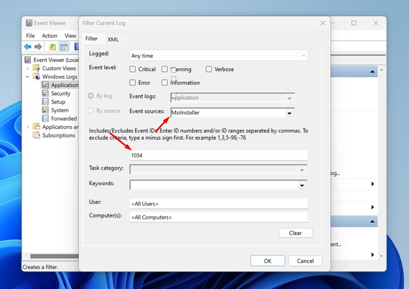Click the Applications and Services Logs folder icon

coord(36,126)
